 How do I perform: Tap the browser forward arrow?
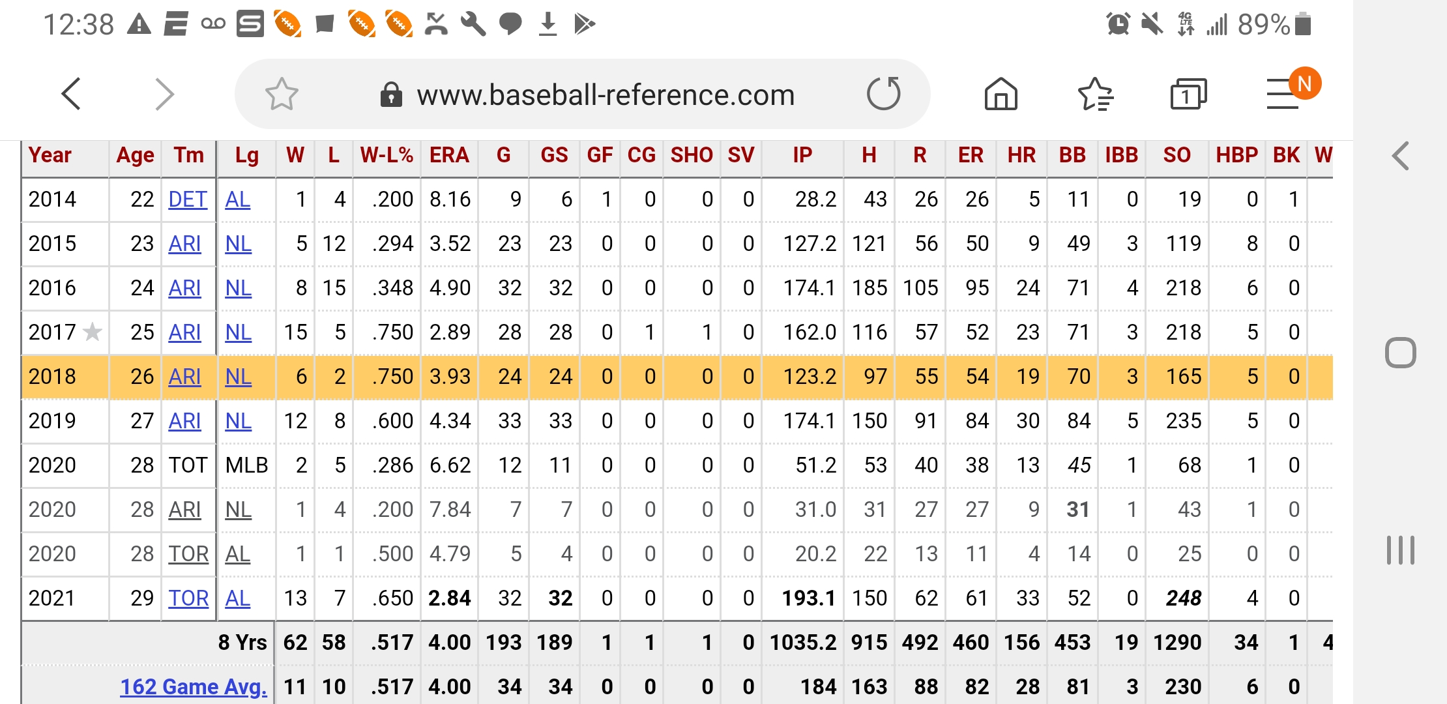coord(164,95)
